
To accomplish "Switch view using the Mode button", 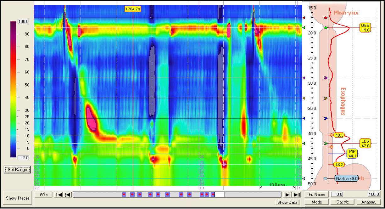I will 316,202.
